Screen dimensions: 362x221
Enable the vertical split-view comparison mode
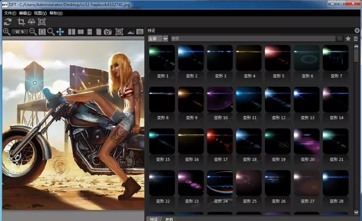tap(80, 32)
